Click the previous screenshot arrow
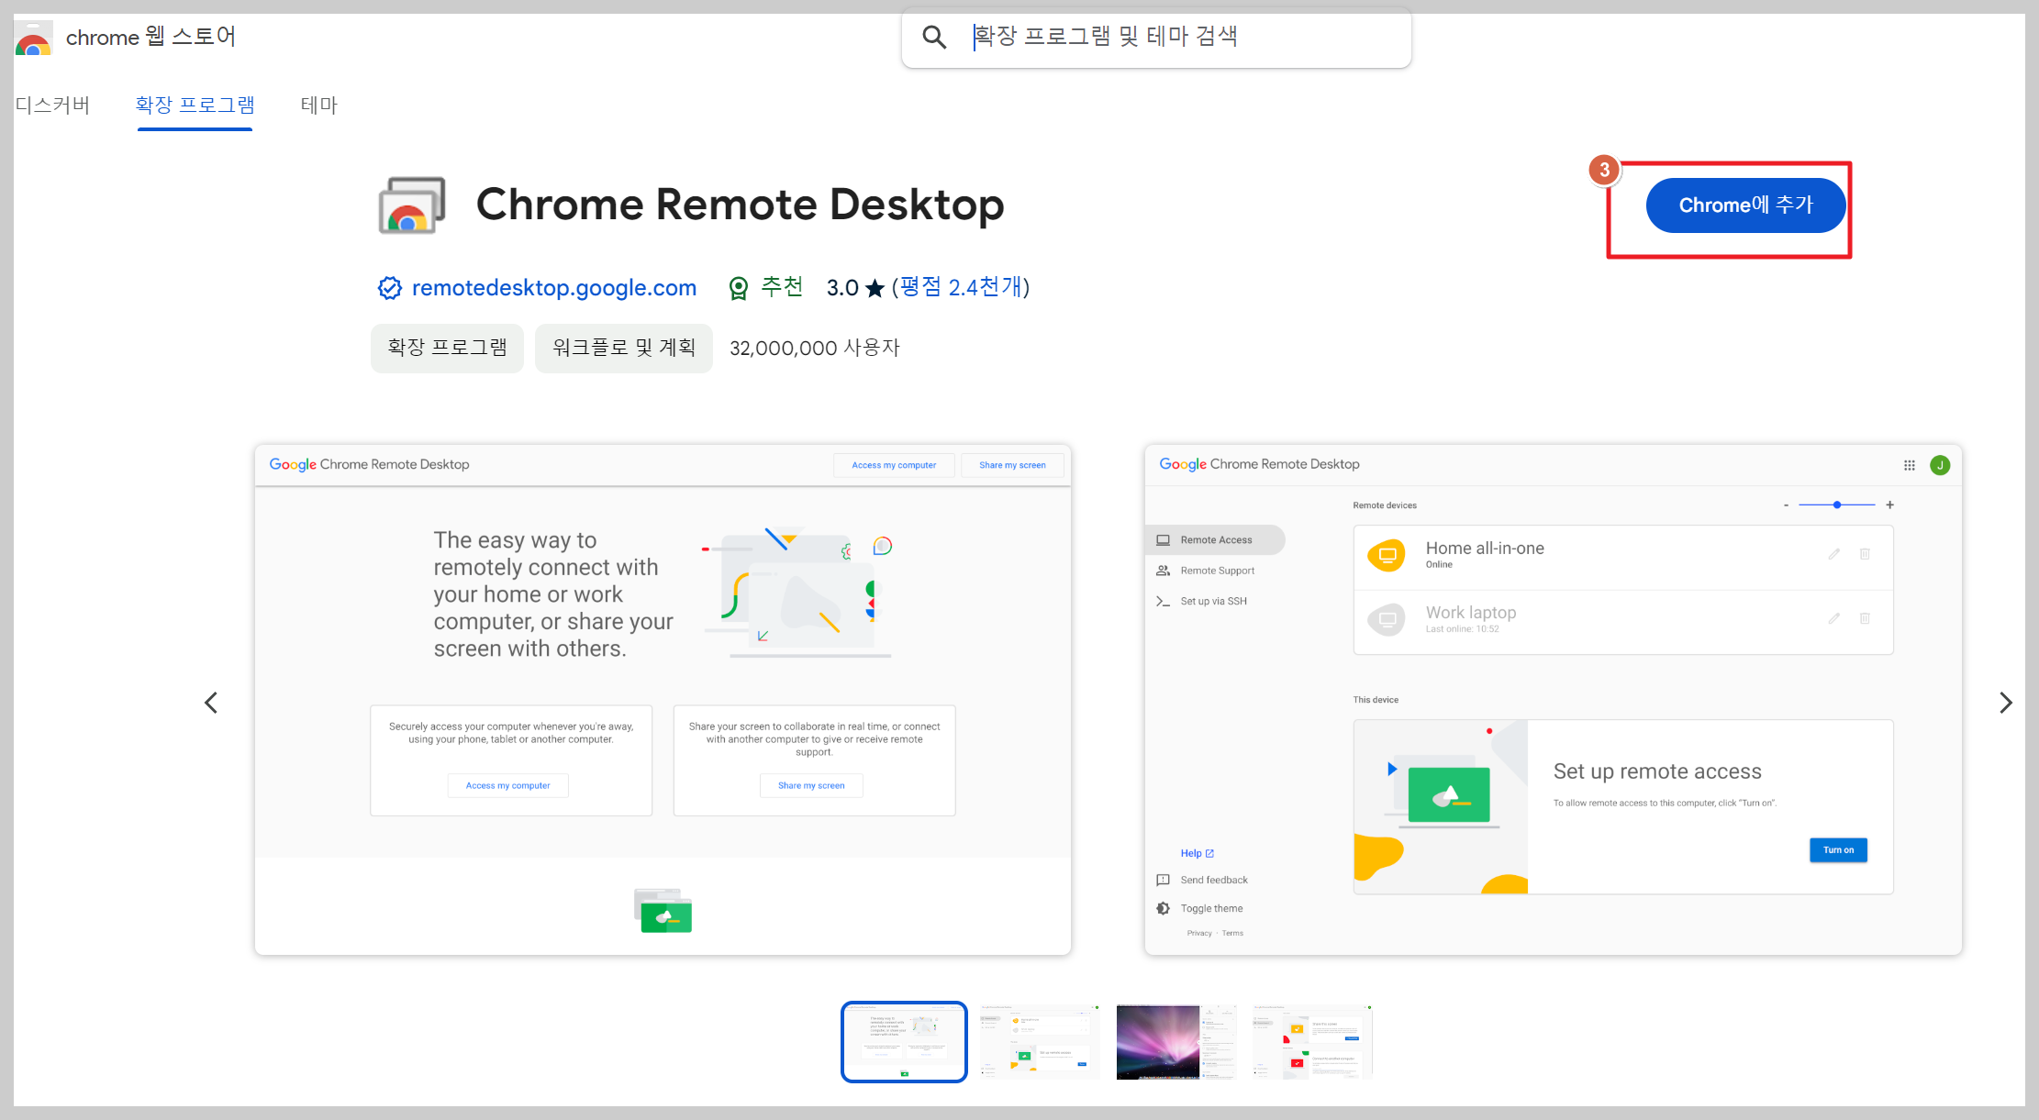The height and width of the screenshot is (1120, 2039). (211, 703)
